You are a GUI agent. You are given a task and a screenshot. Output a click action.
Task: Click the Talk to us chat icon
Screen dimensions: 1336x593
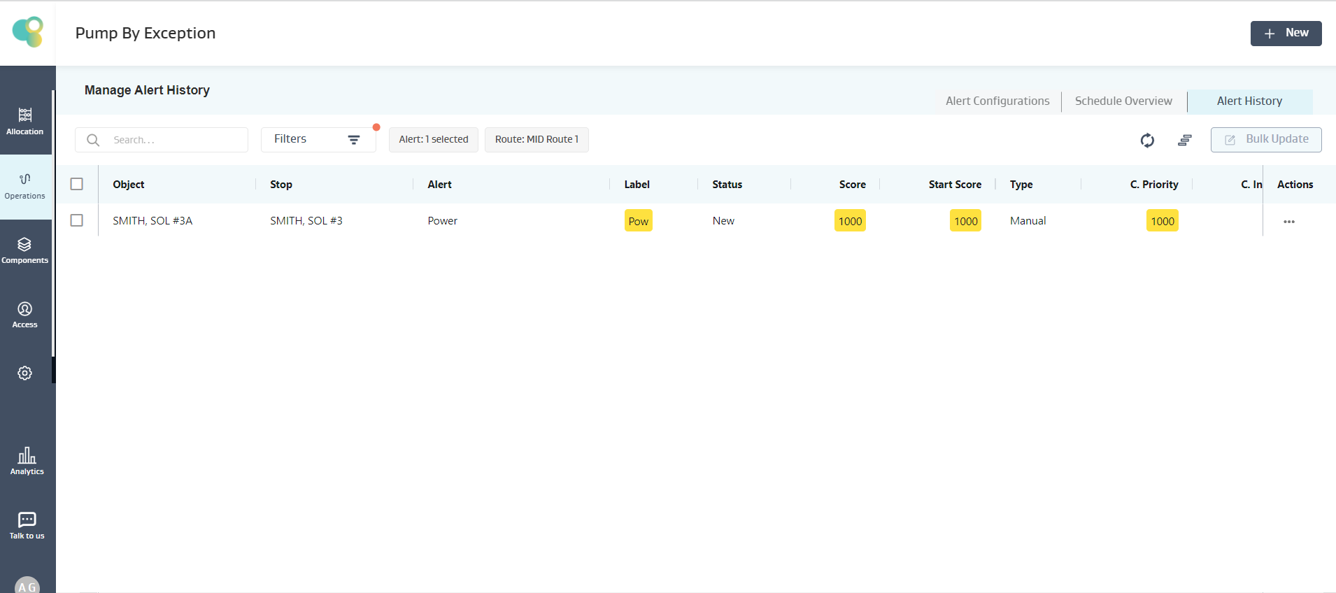tap(27, 525)
